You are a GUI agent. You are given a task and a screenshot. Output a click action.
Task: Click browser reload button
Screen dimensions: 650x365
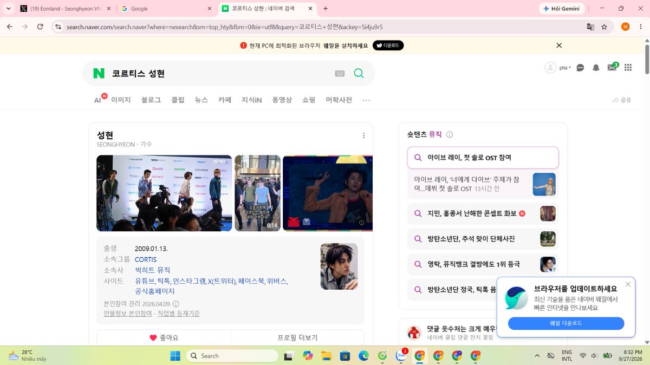tap(40, 27)
